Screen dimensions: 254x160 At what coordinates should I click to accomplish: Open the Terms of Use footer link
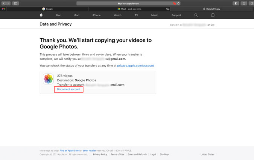click(117, 154)
